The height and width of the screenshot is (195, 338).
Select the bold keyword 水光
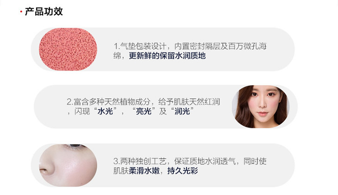[105, 111]
